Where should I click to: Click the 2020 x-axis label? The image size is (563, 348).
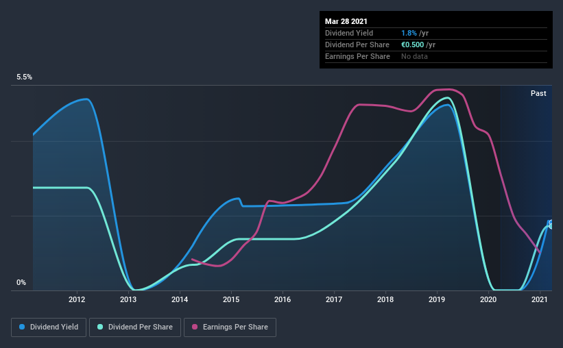[x=488, y=299]
